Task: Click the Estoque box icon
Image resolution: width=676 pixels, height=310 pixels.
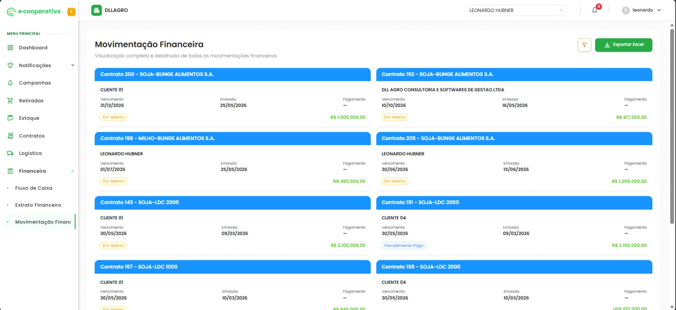Action: tap(10, 118)
